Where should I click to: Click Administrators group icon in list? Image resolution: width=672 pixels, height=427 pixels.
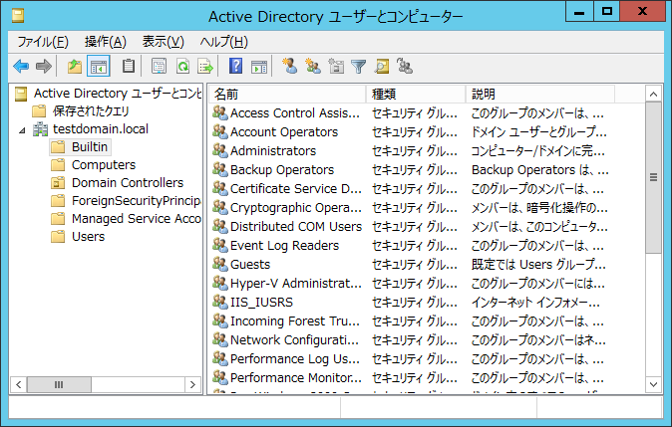coord(220,150)
